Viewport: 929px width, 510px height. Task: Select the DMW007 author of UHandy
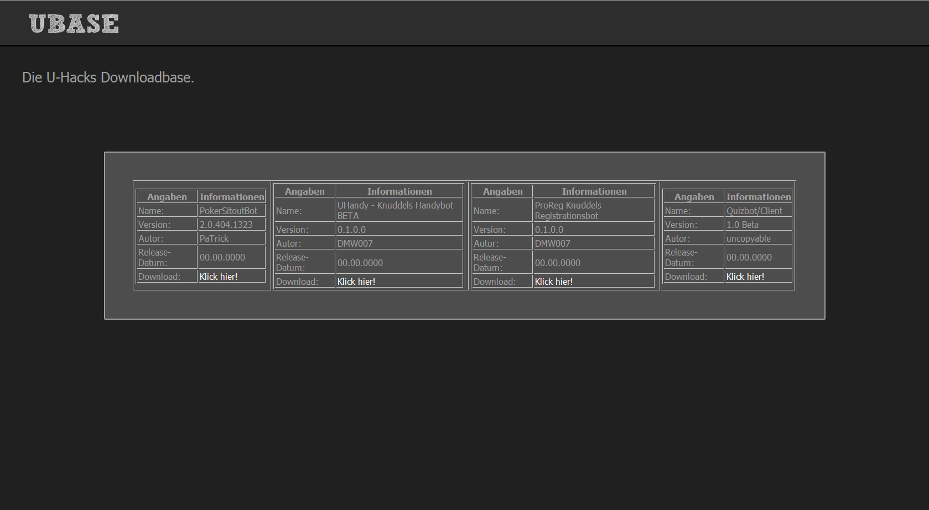[x=399, y=243]
